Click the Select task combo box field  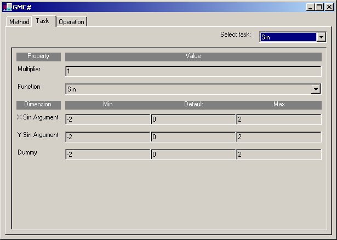click(288, 37)
